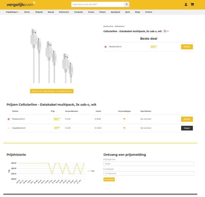Viewport: 205px width, 197px height.
Task: Click the Mediamarkt logo in Beste deal
Action: (106, 47)
